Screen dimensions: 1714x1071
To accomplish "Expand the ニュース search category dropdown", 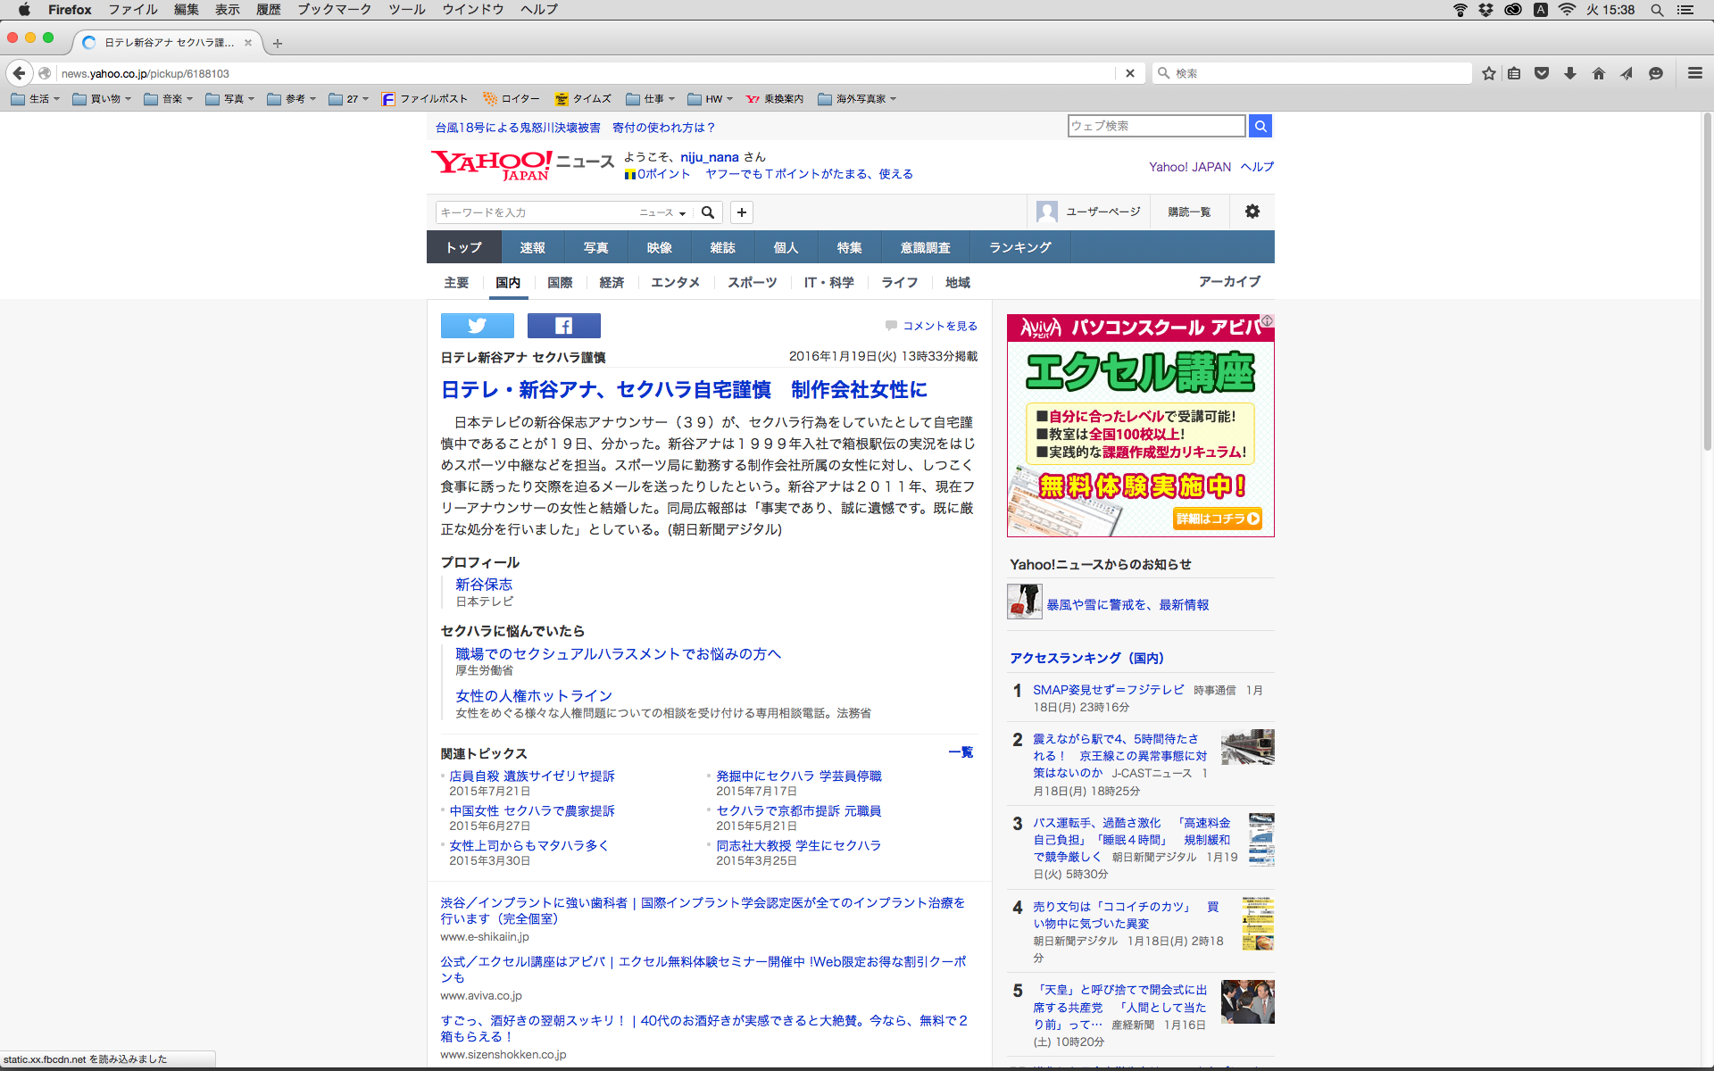I will [662, 212].
